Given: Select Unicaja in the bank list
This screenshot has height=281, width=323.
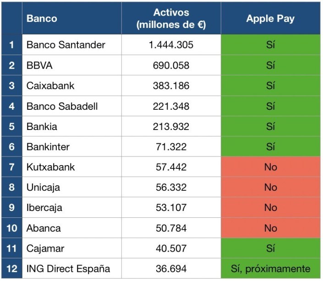Looking at the screenshot, I should tap(43, 187).
